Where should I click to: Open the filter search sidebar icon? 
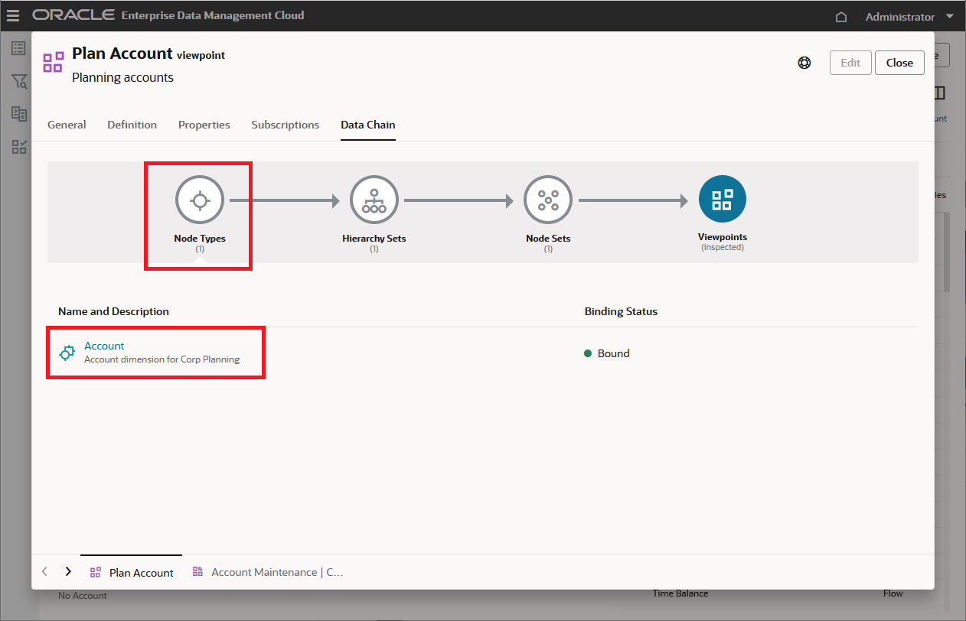(18, 81)
